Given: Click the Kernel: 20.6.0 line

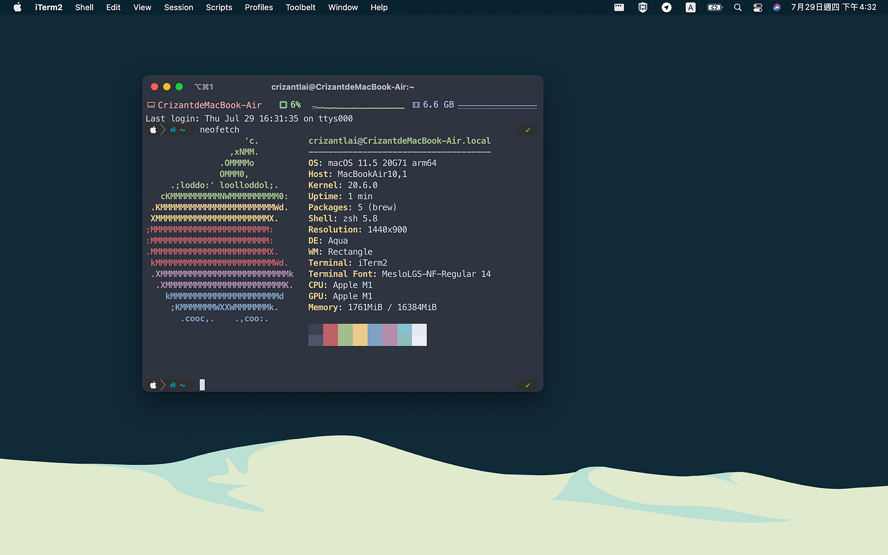Looking at the screenshot, I should point(343,185).
